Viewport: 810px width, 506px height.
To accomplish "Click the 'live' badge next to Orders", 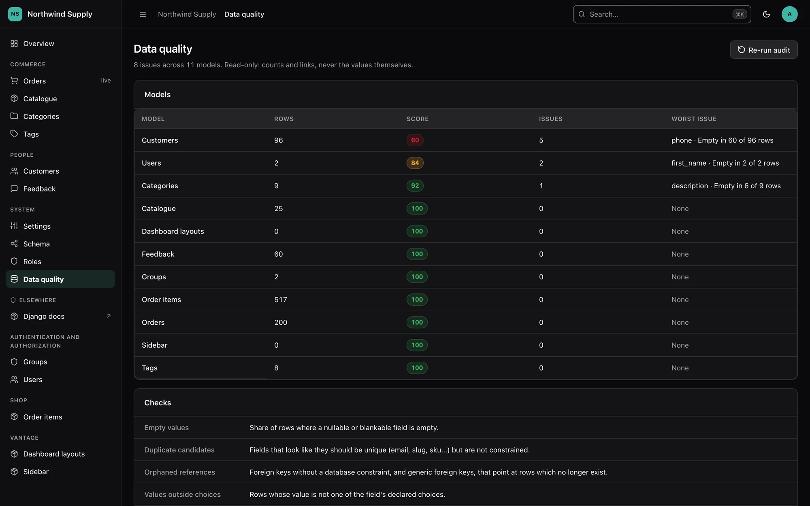I will pyautogui.click(x=106, y=81).
